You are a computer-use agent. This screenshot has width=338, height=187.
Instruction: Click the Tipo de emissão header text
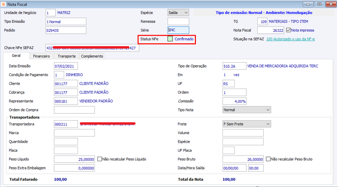pyautogui.click(x=264, y=12)
